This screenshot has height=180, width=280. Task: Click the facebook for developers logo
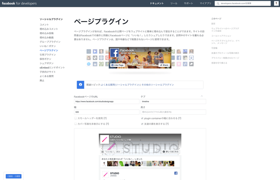(19, 4)
